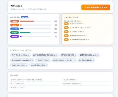Click the claude usage badge

tap(15, 21)
